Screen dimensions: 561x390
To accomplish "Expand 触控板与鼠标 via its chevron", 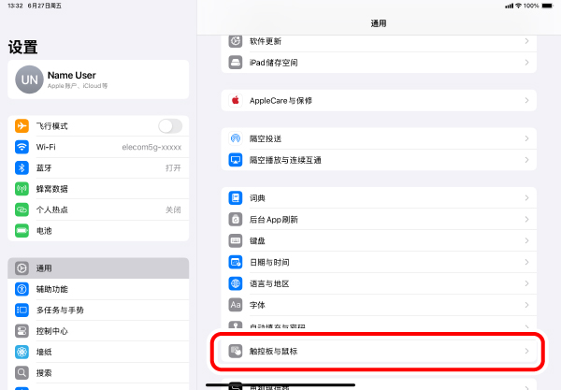I will point(526,351).
